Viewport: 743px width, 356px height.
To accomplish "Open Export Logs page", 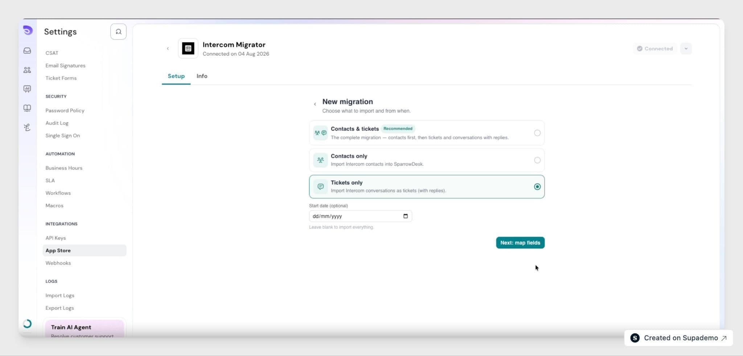I will click(59, 308).
